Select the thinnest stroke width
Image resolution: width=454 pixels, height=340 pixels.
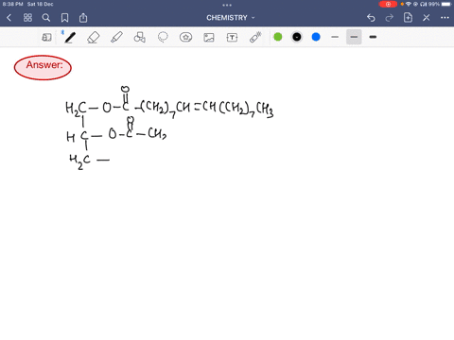pos(335,37)
